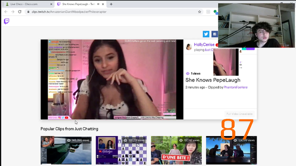Viewport: 296px width, 166px height.
Task: Switch to the Live Chess - Chess.com tab
Action: pos(28,4)
